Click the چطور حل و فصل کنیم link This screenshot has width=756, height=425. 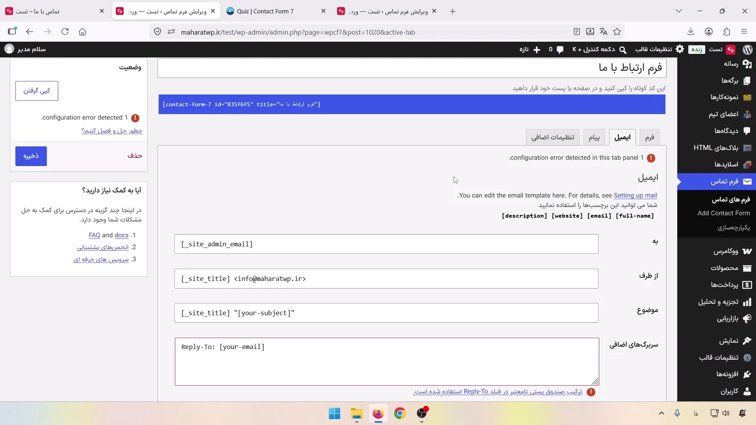click(x=112, y=130)
